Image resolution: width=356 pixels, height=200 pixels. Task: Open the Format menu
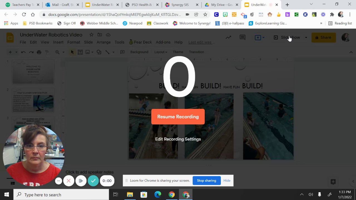[x=74, y=42]
